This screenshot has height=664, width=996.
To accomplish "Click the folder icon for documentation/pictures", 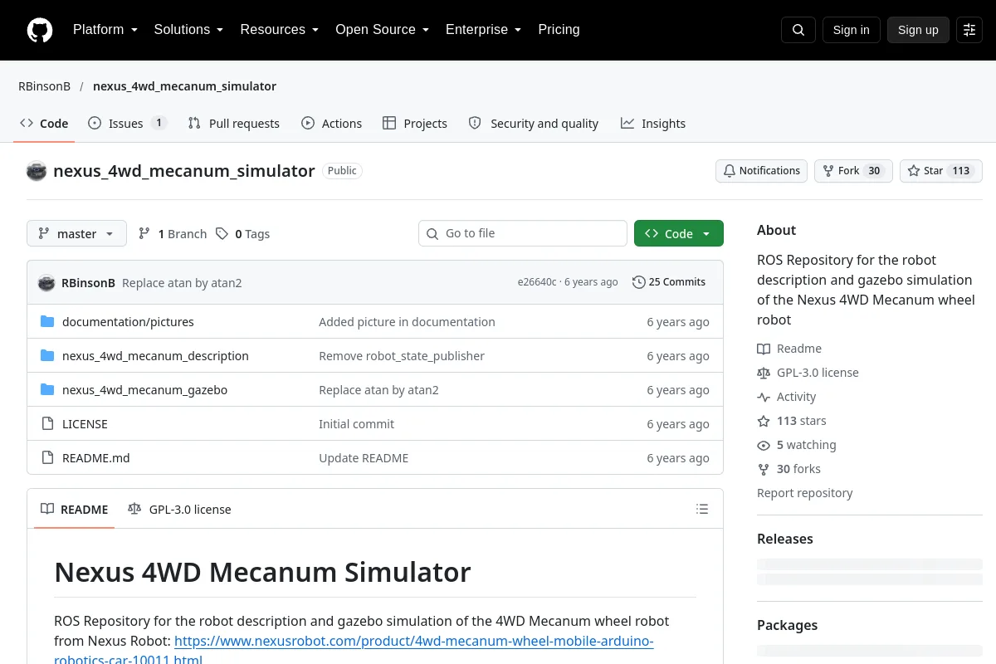I will (47, 322).
